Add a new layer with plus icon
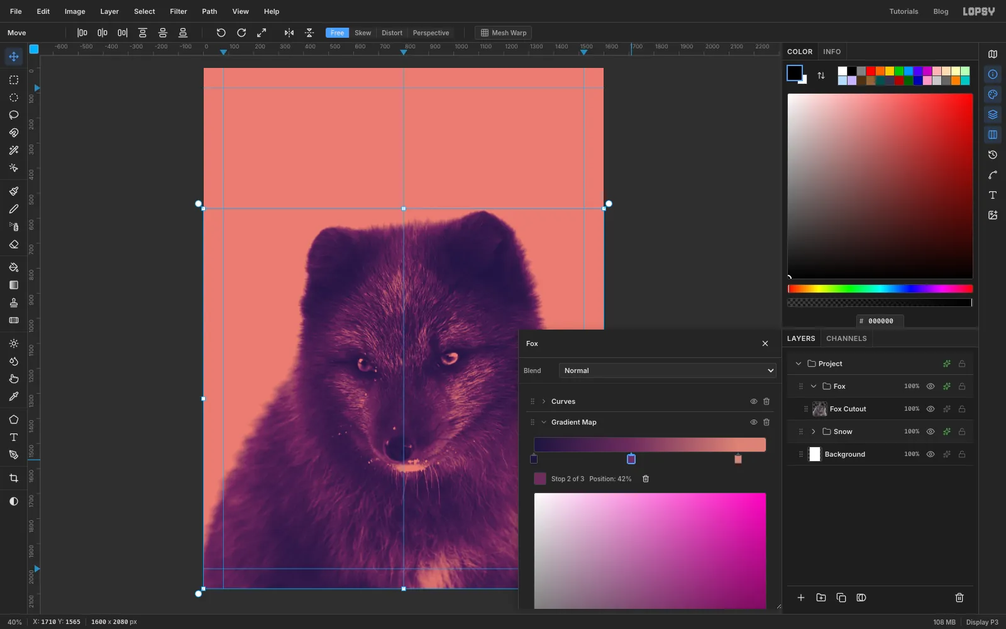Screen dimensions: 1006x629 point(801,598)
